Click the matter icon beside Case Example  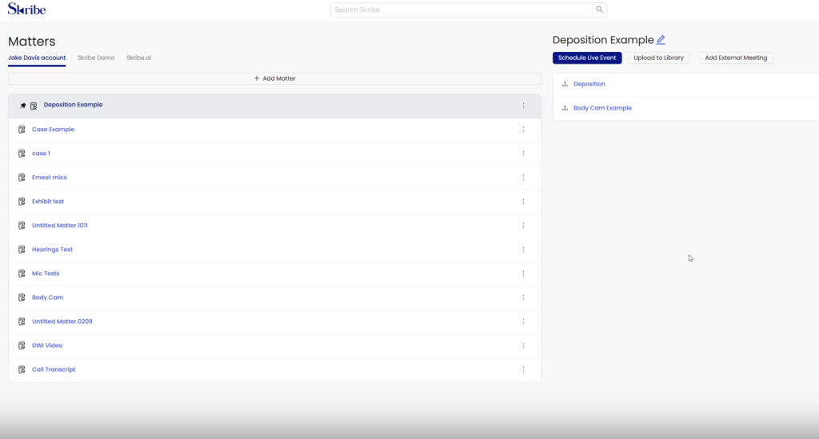tap(22, 130)
